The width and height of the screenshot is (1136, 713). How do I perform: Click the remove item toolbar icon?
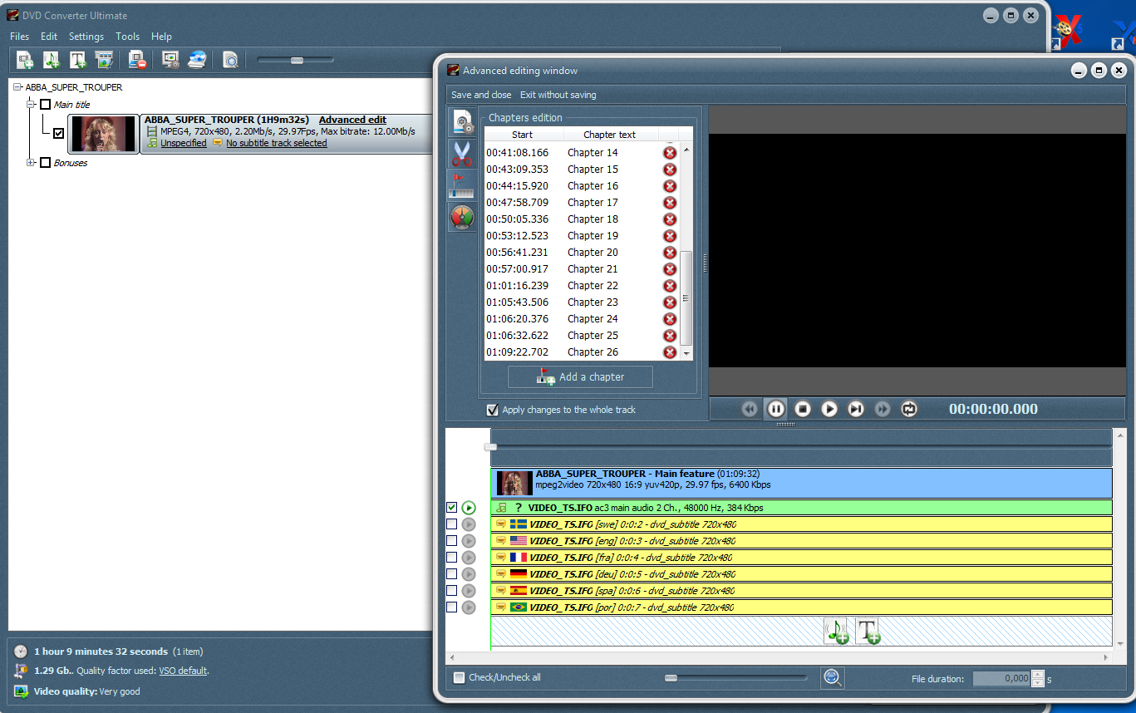pos(138,60)
